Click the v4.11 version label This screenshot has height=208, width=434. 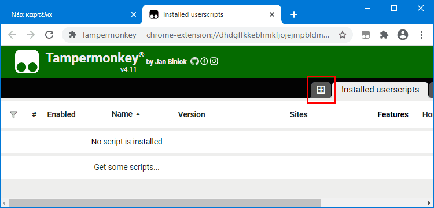[128, 69]
